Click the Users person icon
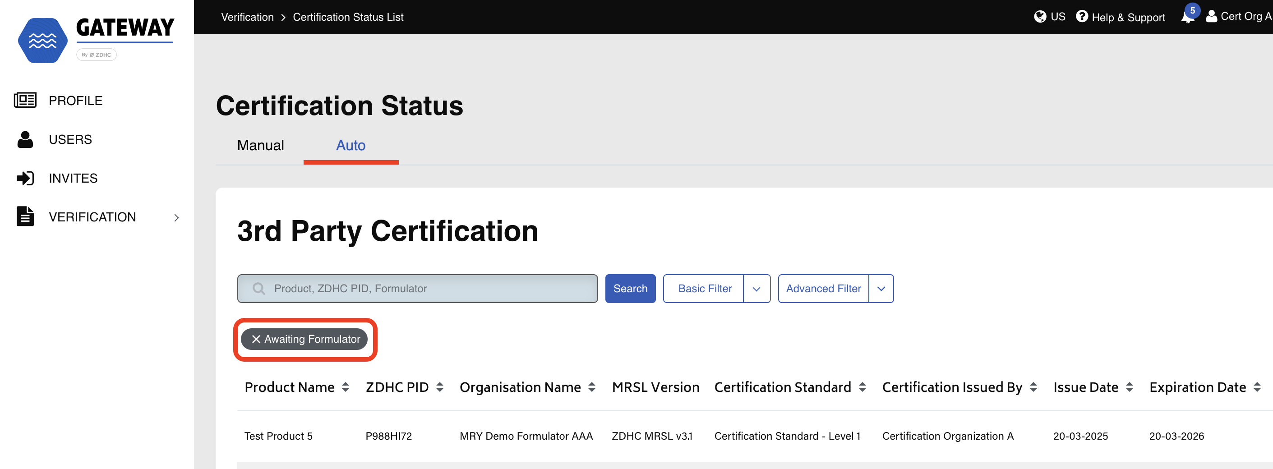Viewport: 1273px width, 469px height. [25, 139]
